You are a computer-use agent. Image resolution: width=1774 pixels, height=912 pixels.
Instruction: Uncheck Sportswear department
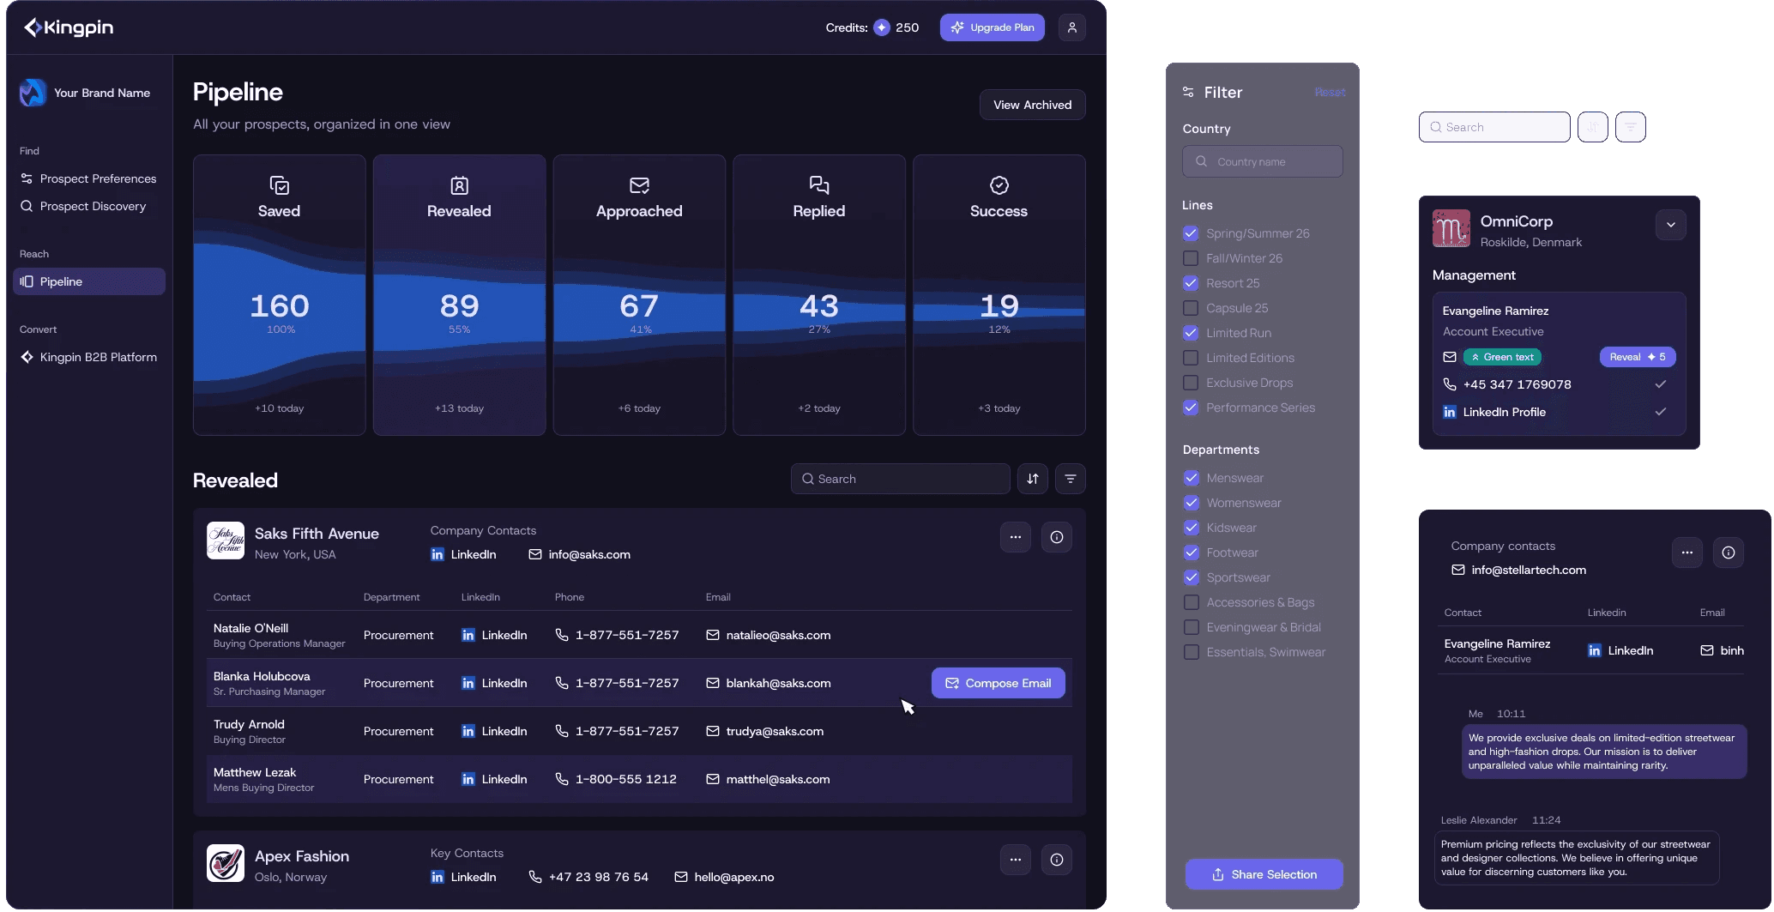point(1192,577)
